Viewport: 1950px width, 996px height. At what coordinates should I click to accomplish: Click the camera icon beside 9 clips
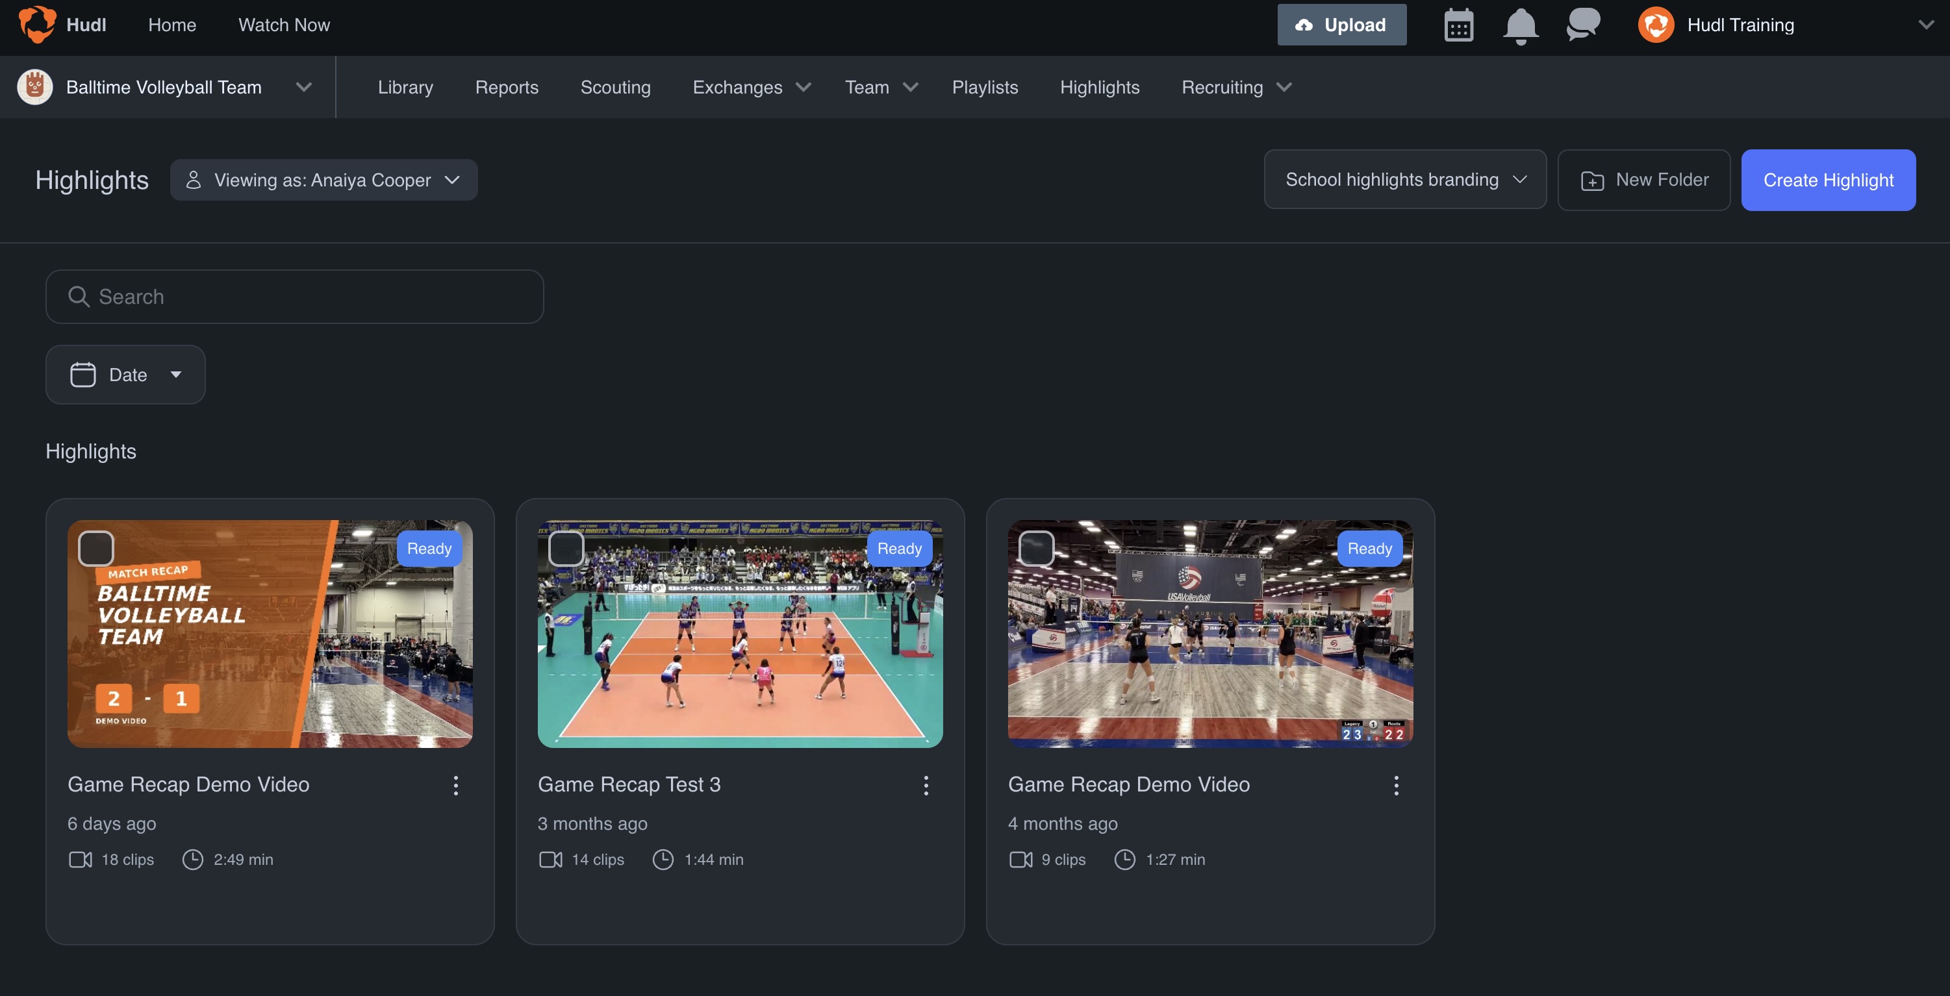pos(1020,860)
